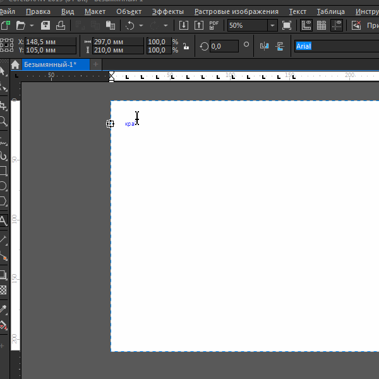Click the Open folder icon

tap(21, 25)
